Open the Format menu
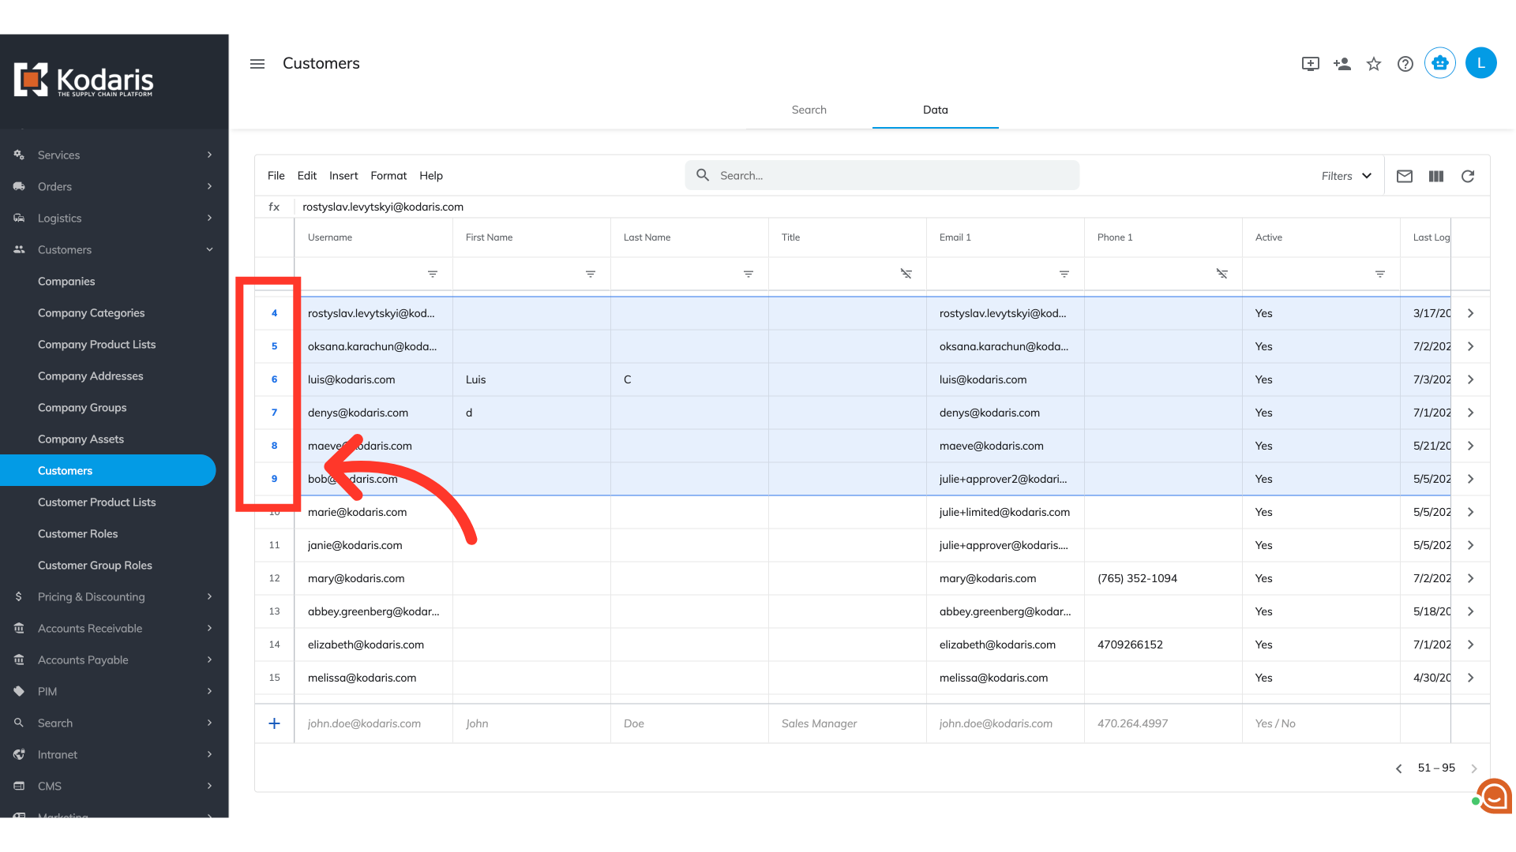 point(388,176)
